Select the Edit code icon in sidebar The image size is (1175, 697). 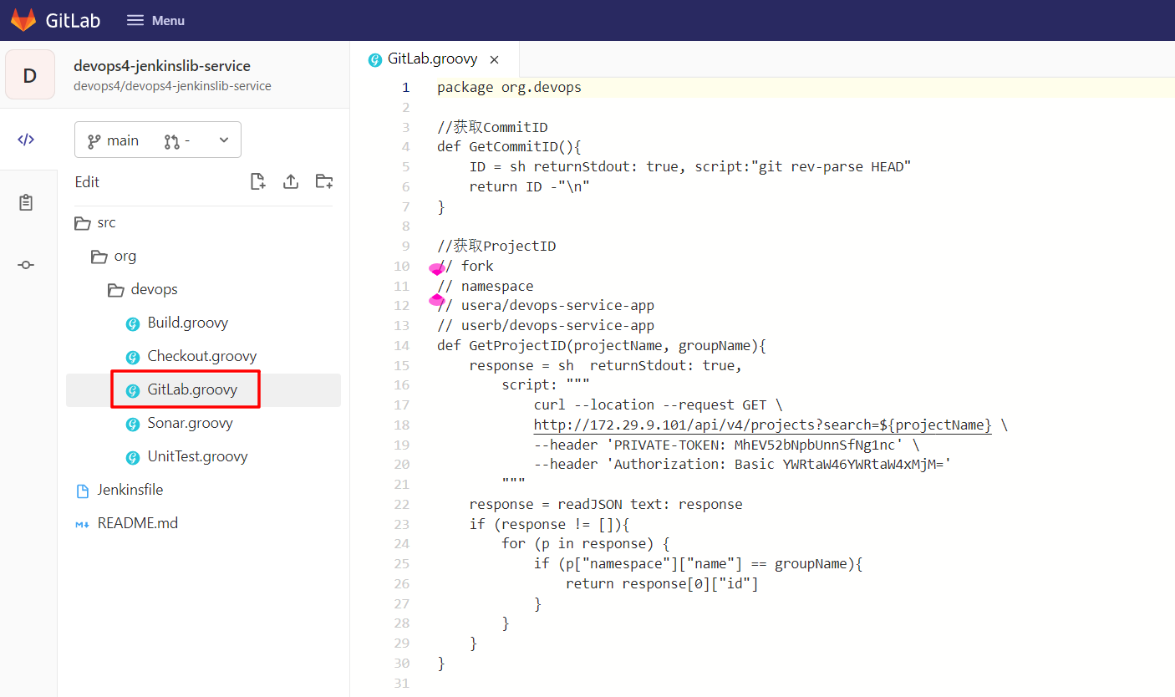click(x=26, y=140)
